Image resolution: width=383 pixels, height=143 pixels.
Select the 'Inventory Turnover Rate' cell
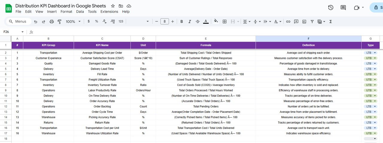pos(102,85)
